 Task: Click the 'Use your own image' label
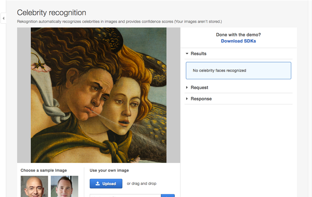point(109,171)
